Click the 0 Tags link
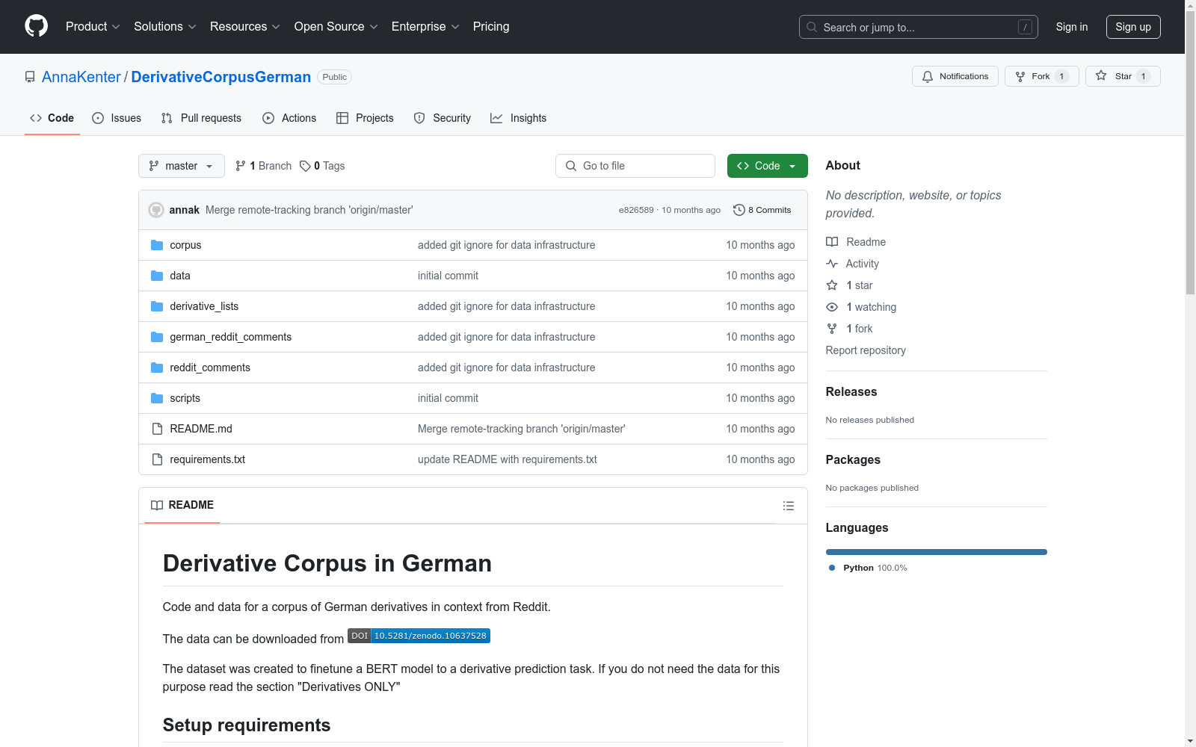Viewport: 1196px width, 747px height. (322, 166)
